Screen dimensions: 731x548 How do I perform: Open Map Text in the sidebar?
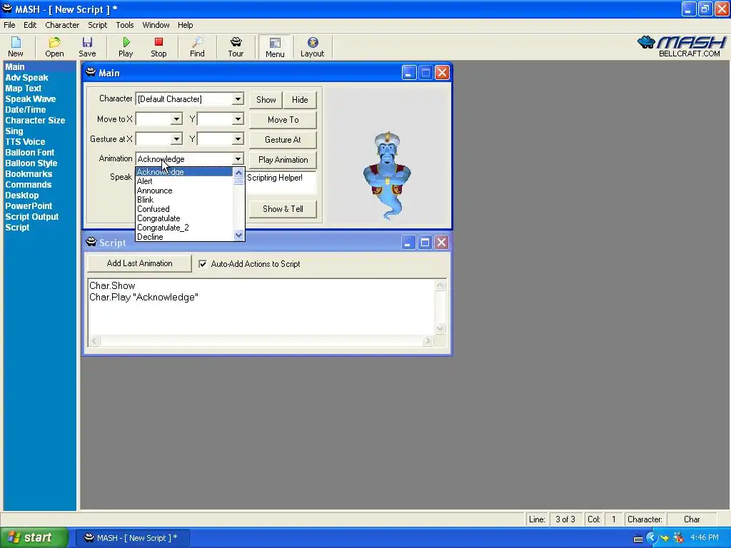(x=24, y=88)
